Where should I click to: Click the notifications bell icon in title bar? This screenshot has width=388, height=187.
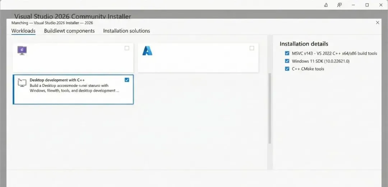(326, 5)
